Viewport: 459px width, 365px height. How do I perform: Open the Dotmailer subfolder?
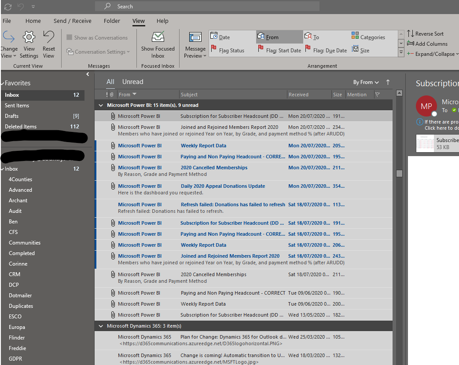click(20, 296)
